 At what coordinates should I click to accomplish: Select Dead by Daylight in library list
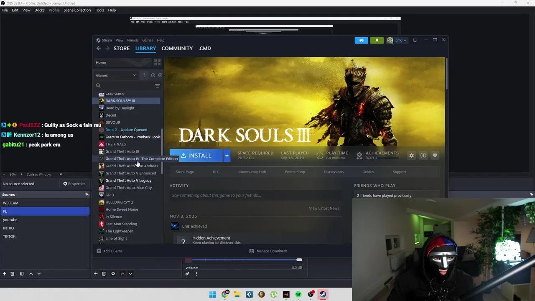(120, 108)
